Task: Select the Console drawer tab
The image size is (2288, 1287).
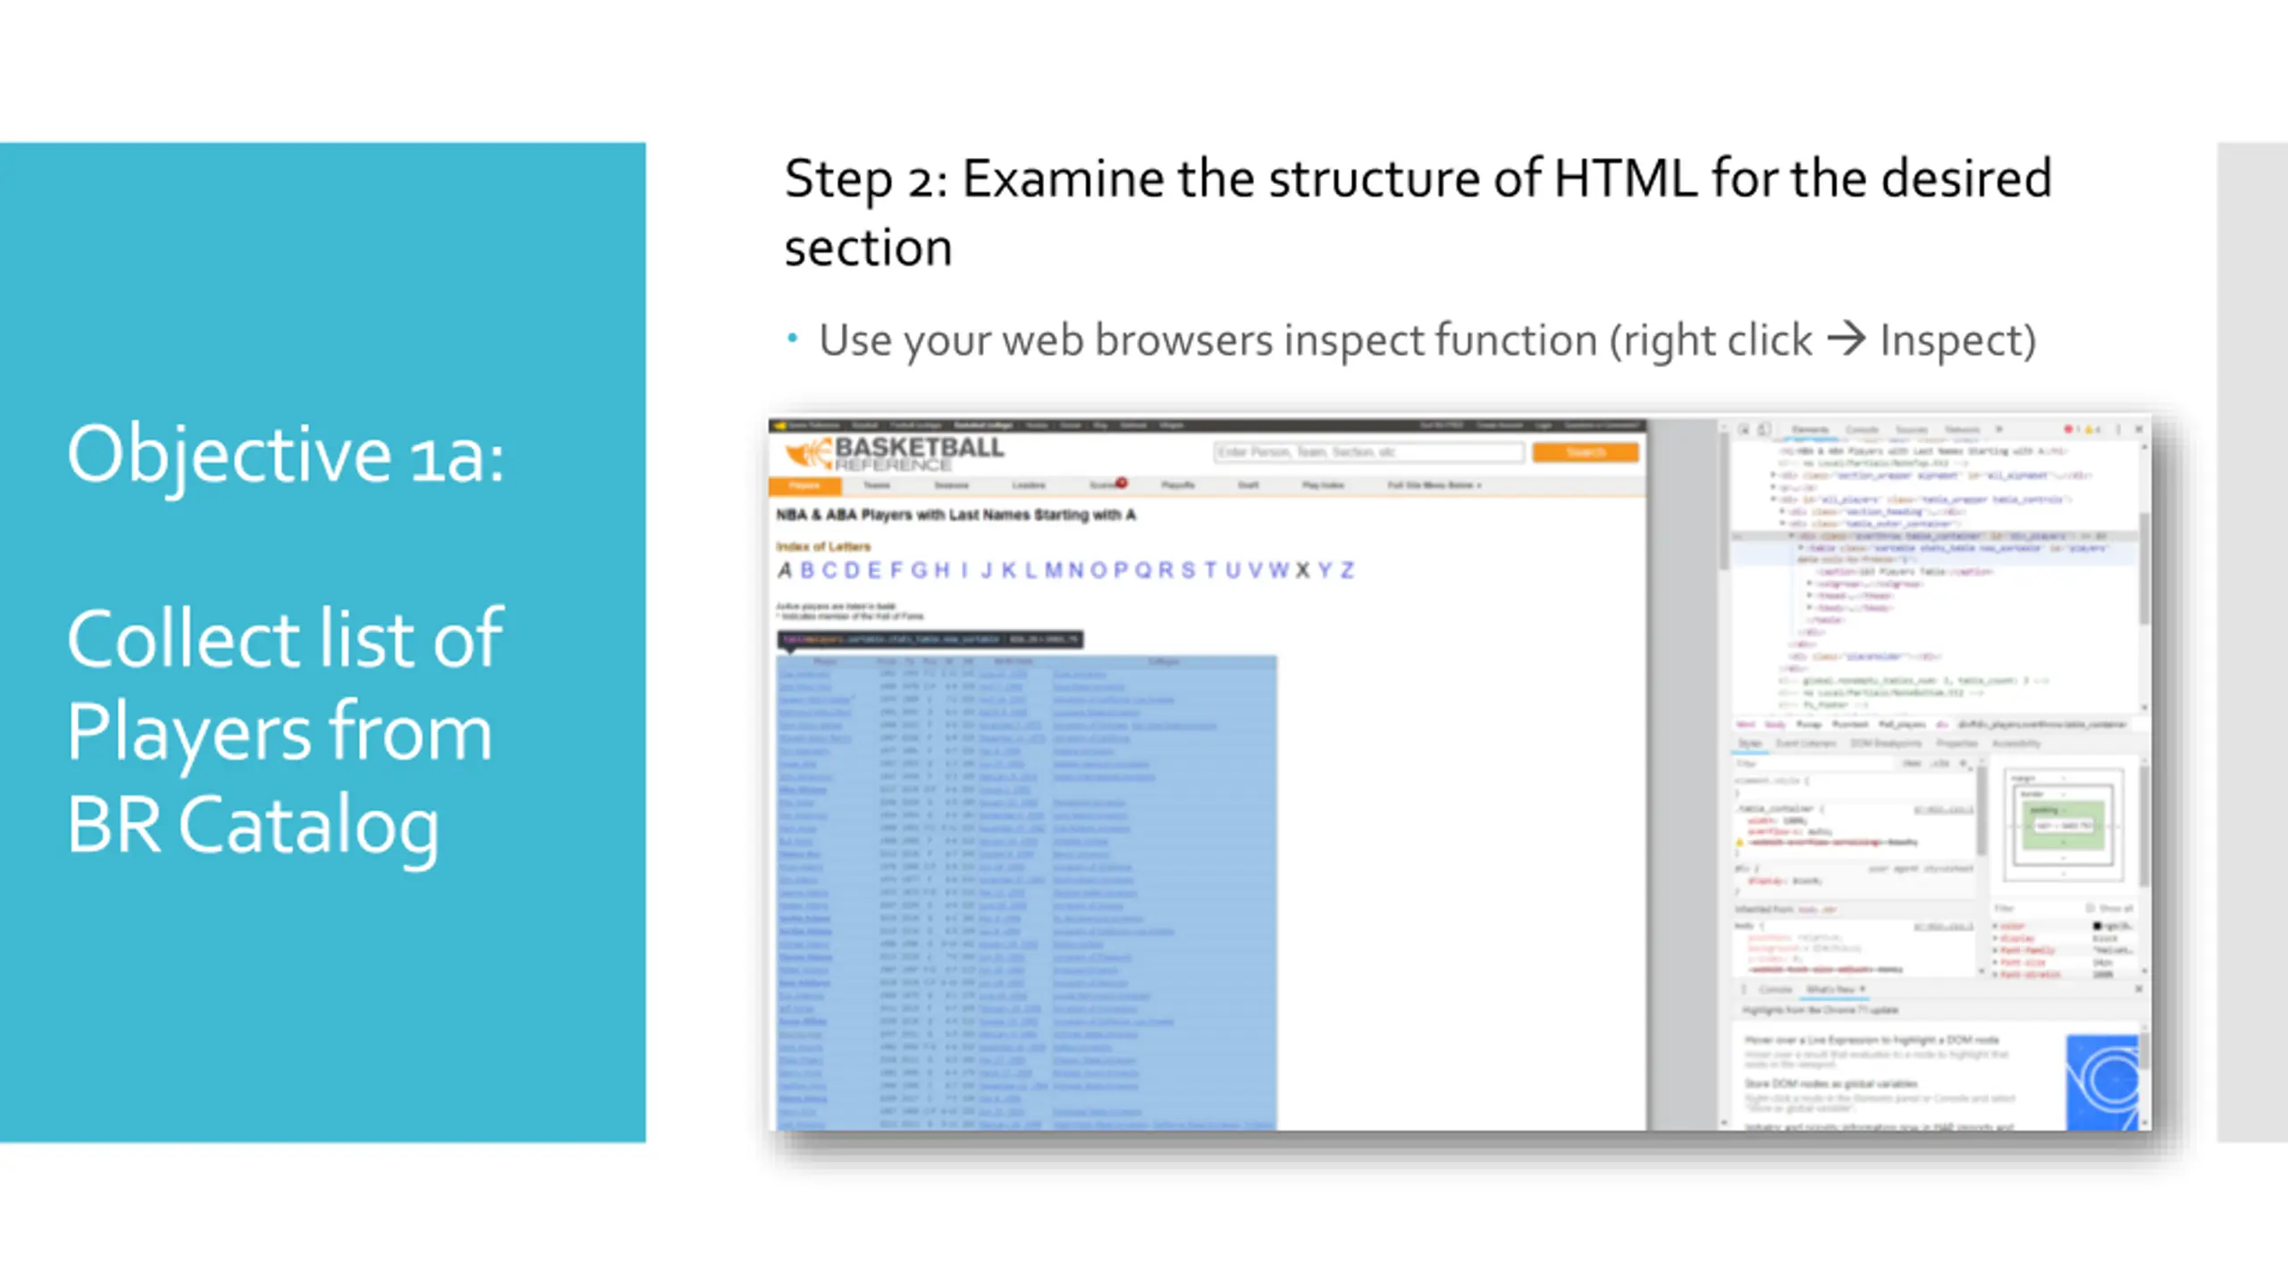Action: [x=1776, y=989]
